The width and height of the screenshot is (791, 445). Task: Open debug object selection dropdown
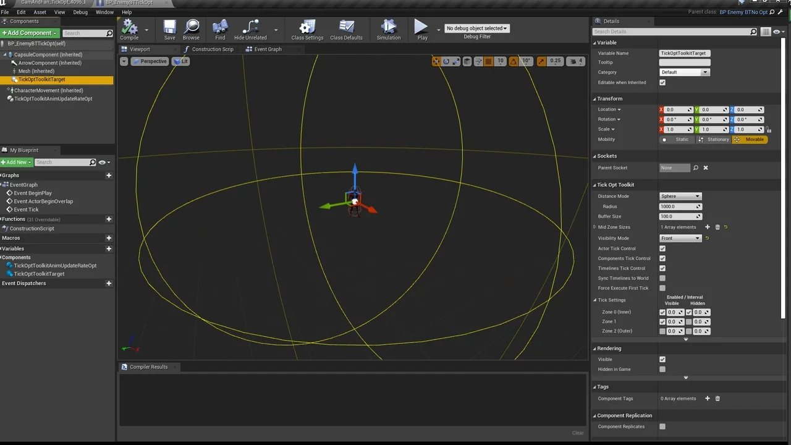[476, 28]
